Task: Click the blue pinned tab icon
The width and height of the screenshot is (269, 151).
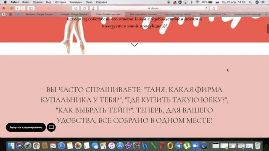Action: pyautogui.click(x=18, y=15)
